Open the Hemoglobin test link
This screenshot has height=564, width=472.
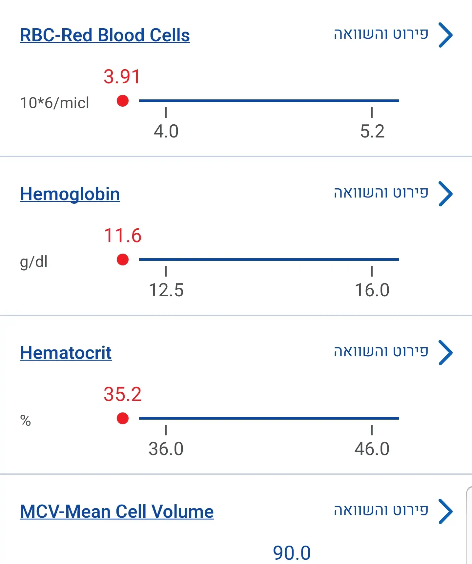click(70, 194)
